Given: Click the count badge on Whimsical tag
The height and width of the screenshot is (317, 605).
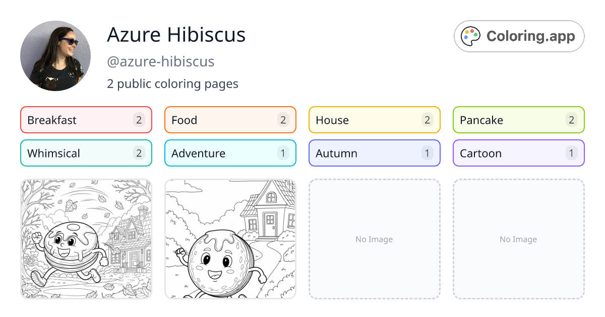Looking at the screenshot, I should [139, 153].
